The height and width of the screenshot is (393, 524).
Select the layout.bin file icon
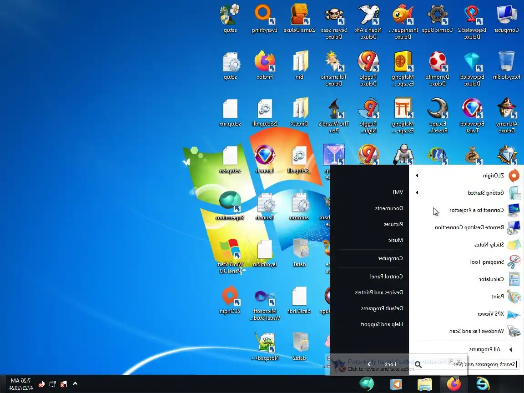pos(264,252)
